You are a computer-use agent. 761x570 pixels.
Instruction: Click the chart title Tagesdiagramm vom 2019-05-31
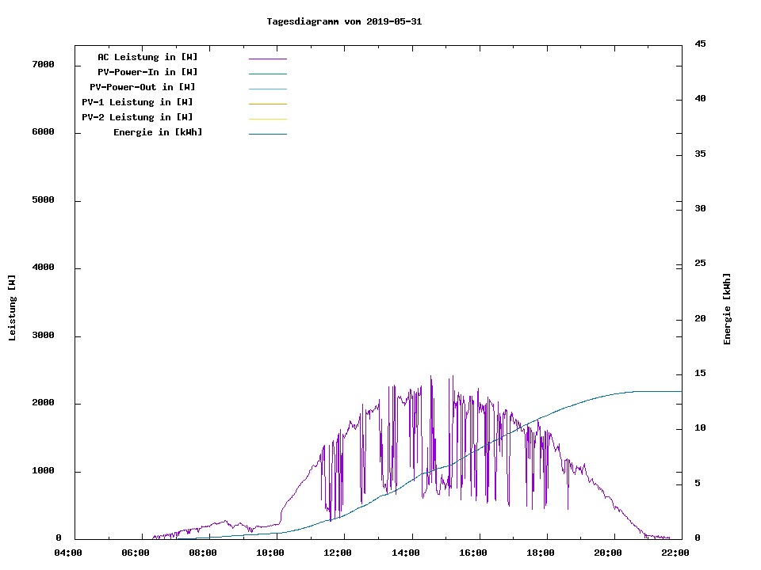344,22
